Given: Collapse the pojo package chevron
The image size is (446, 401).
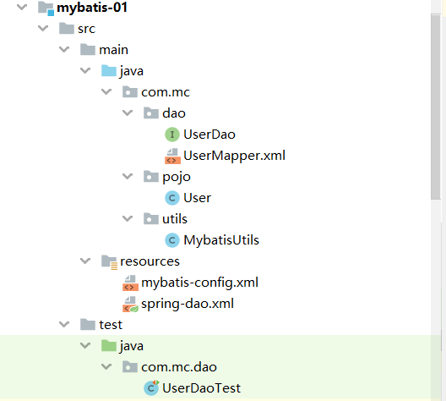Looking at the screenshot, I should point(128,176).
